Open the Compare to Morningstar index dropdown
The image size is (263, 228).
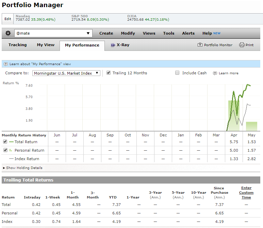[x=66, y=73]
